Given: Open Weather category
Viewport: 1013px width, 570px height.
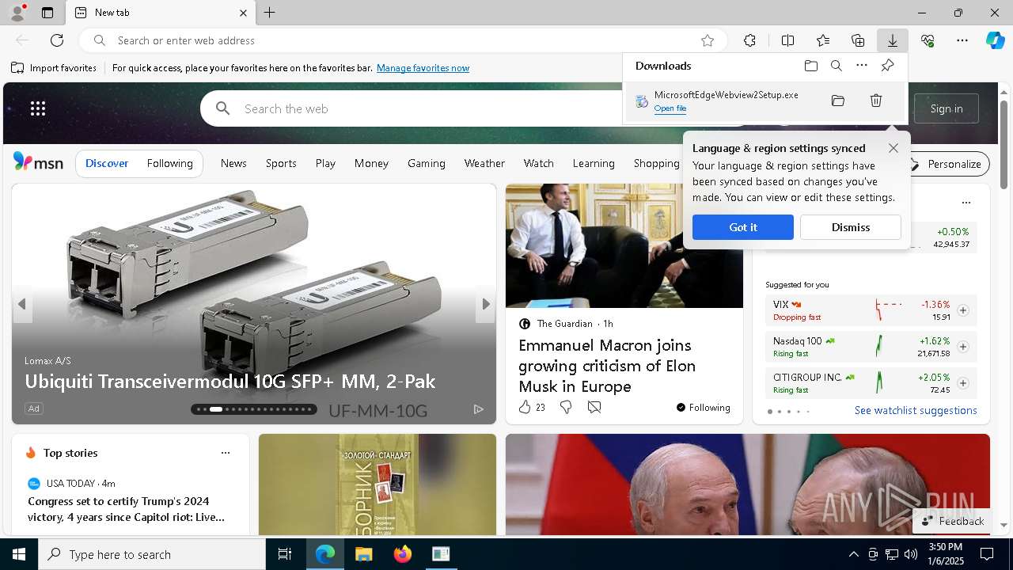Looking at the screenshot, I should (484, 163).
